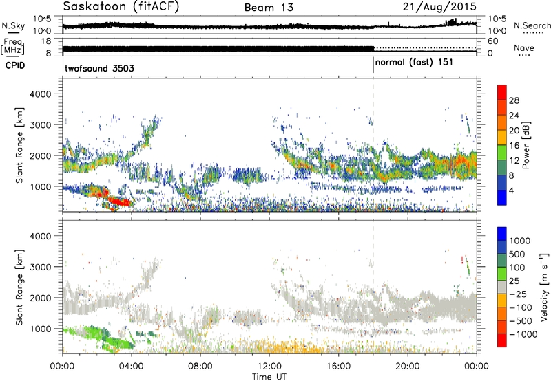Click the grey segment of velocity color bar

point(502,287)
